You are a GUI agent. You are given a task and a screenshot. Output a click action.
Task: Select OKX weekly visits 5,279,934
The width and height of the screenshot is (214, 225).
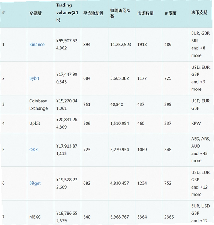[120, 150]
